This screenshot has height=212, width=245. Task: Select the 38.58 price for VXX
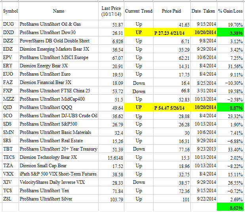coord(111,174)
